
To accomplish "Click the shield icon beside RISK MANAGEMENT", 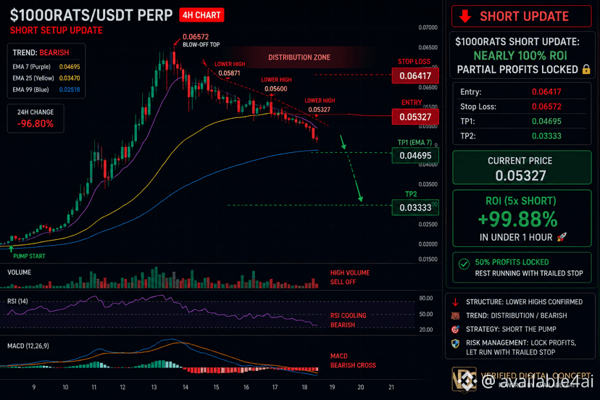I will [x=455, y=343].
